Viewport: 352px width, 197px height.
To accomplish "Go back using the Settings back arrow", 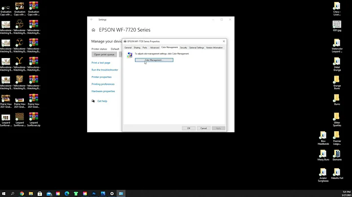I will [x=91, y=20].
